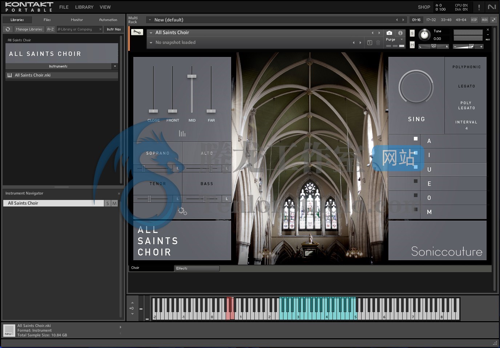The width and height of the screenshot is (500, 348).
Task: Open the FILE menu
Action: (x=64, y=7)
